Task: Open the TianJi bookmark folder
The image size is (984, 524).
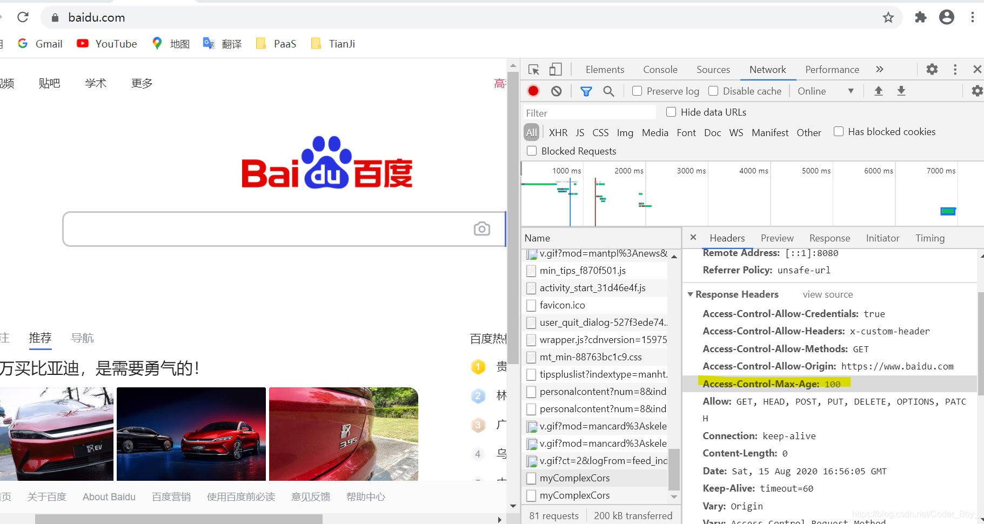Action: [333, 44]
